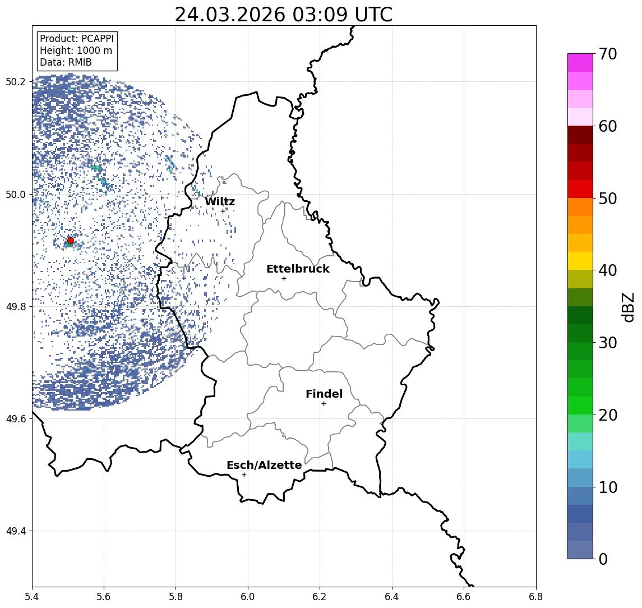Viewport: 642px width, 608px height.
Task: Click the lowest blue-gray swatch at 0
Action: (580, 550)
